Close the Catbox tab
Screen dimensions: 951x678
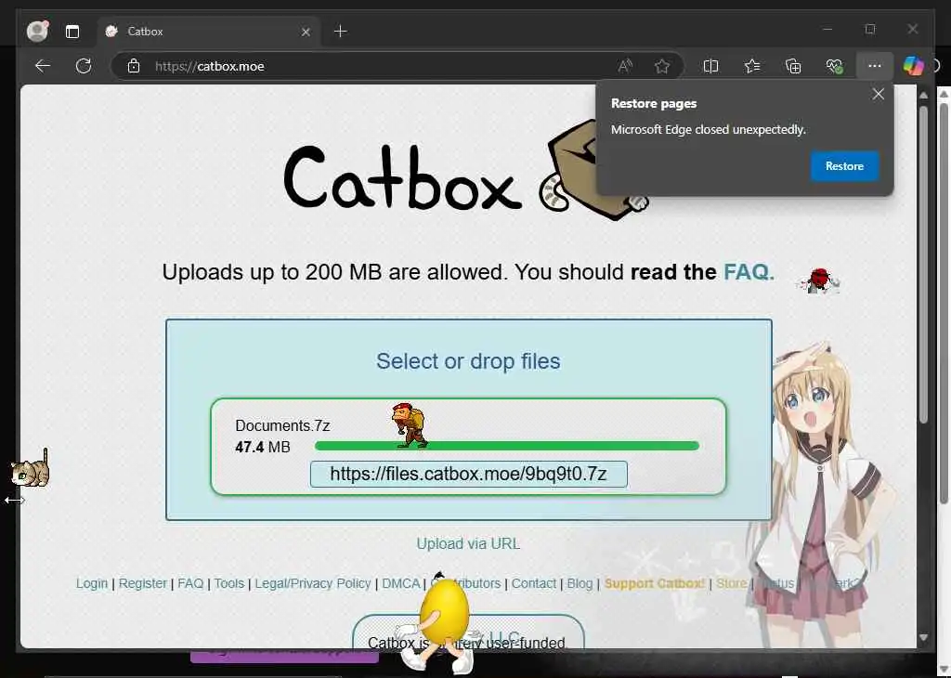306,32
